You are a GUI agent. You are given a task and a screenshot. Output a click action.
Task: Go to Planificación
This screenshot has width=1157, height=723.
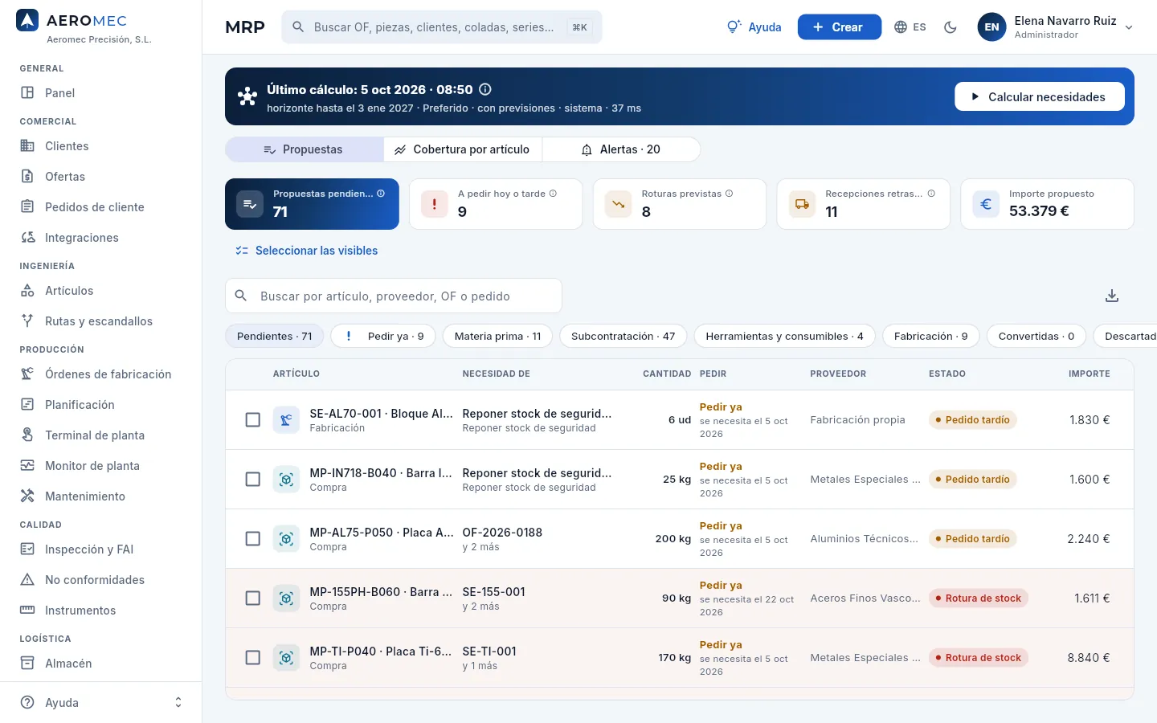[x=100, y=405]
